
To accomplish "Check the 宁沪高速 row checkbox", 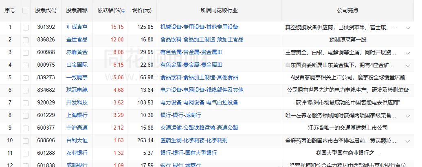I will tap(26, 128).
